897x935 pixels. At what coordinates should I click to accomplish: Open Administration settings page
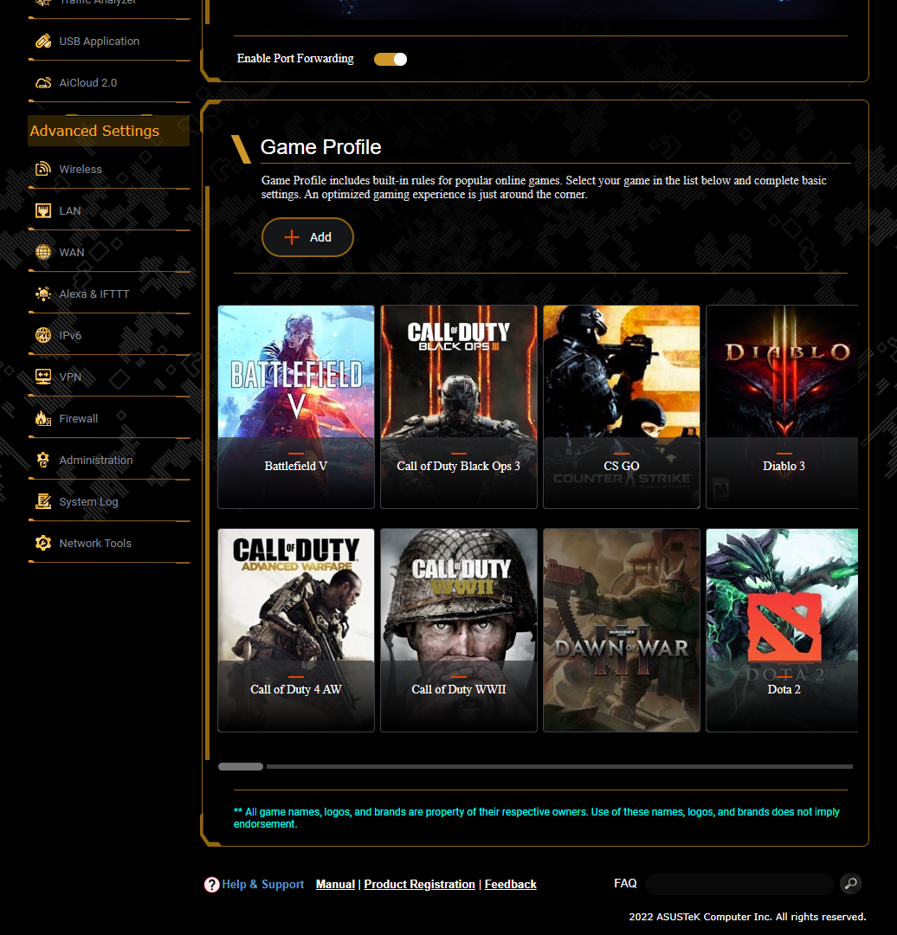coord(109,460)
